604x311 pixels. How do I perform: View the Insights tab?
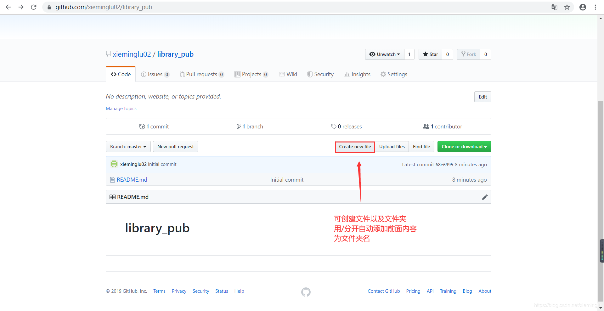[357, 74]
